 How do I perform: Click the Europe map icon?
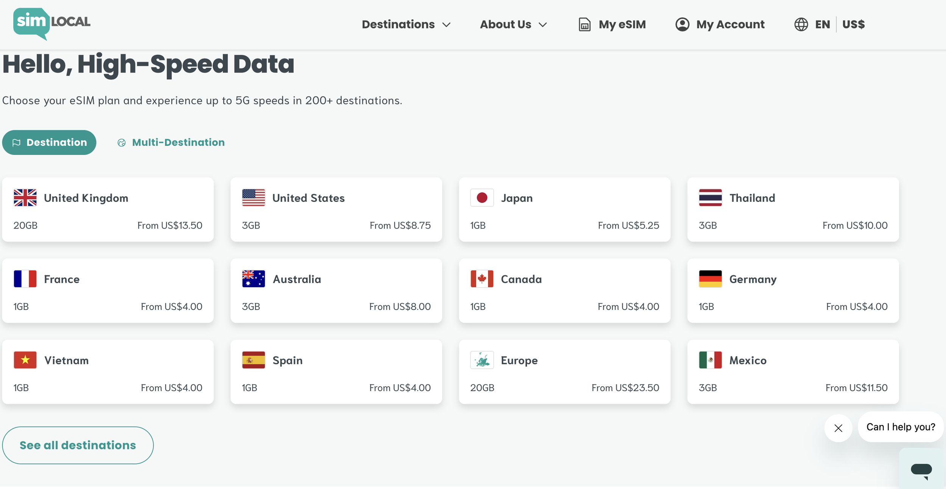[x=482, y=360]
